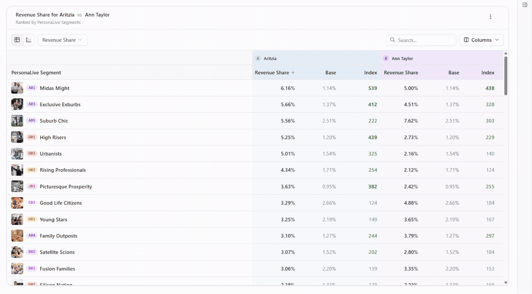532x294 pixels.
Task: Open the three-dot options menu
Action: click(x=490, y=17)
